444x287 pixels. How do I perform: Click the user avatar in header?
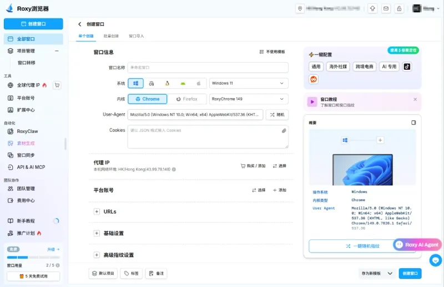417,8
